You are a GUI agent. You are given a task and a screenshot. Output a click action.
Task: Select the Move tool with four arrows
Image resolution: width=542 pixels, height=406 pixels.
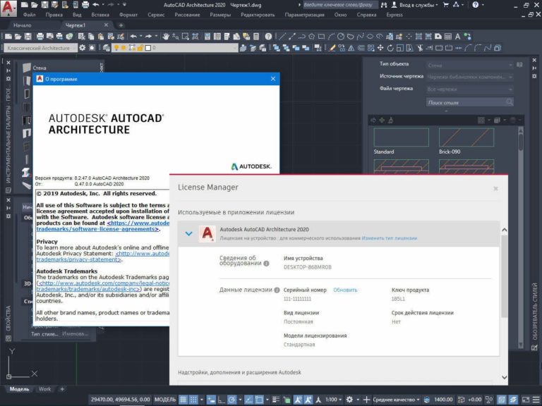(x=380, y=48)
